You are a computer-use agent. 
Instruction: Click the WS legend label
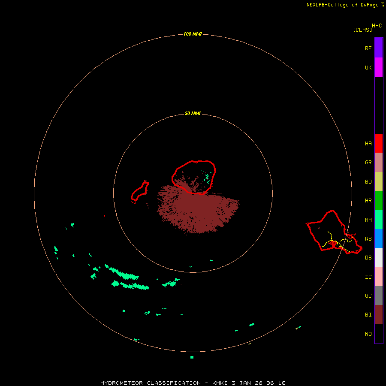click(x=368, y=239)
